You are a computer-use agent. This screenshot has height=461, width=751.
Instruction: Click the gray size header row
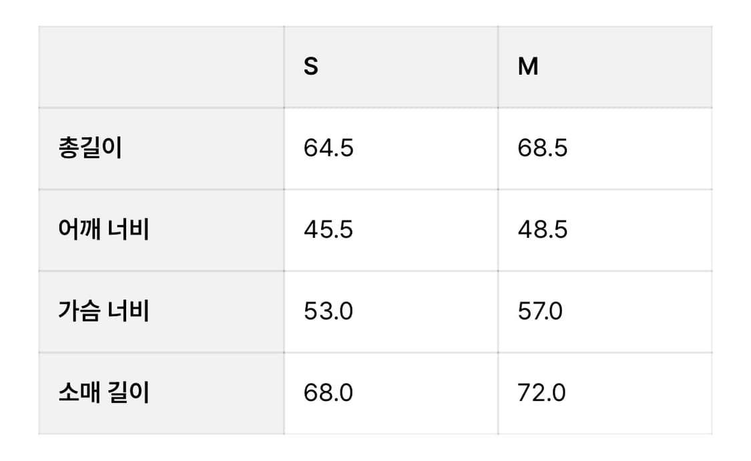(x=414, y=67)
